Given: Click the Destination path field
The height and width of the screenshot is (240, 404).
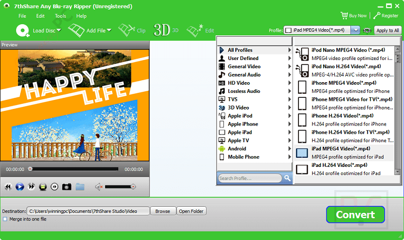Looking at the screenshot, I should click(x=88, y=211).
